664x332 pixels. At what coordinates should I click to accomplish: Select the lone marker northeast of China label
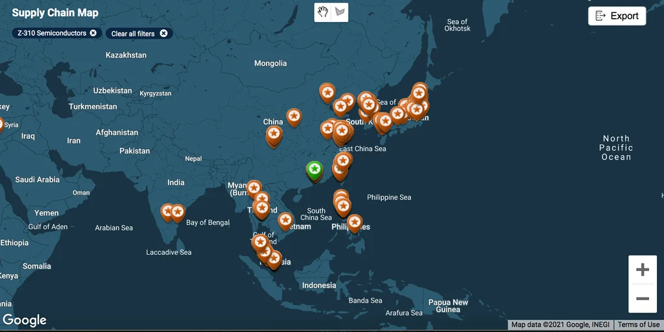(294, 117)
